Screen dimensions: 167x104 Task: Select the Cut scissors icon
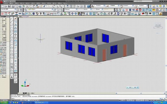tap(27, 6)
